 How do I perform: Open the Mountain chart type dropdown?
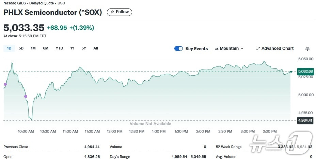tap(229, 48)
